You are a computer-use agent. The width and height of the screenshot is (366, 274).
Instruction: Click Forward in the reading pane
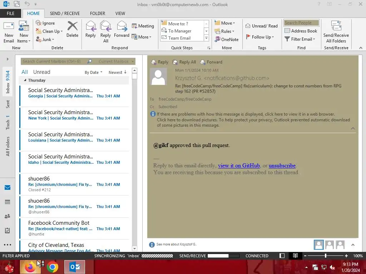pos(212,62)
